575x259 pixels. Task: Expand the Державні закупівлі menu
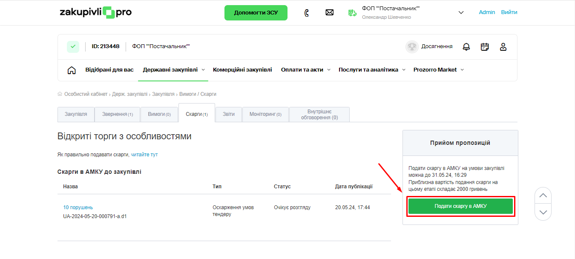173,70
